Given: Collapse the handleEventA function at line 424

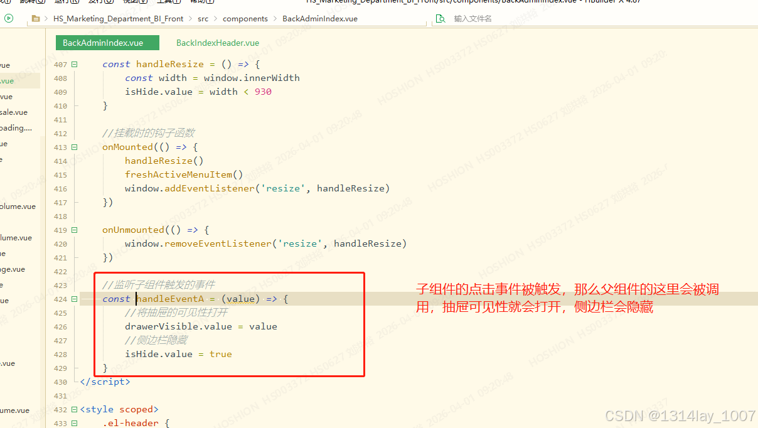Looking at the screenshot, I should pos(75,299).
